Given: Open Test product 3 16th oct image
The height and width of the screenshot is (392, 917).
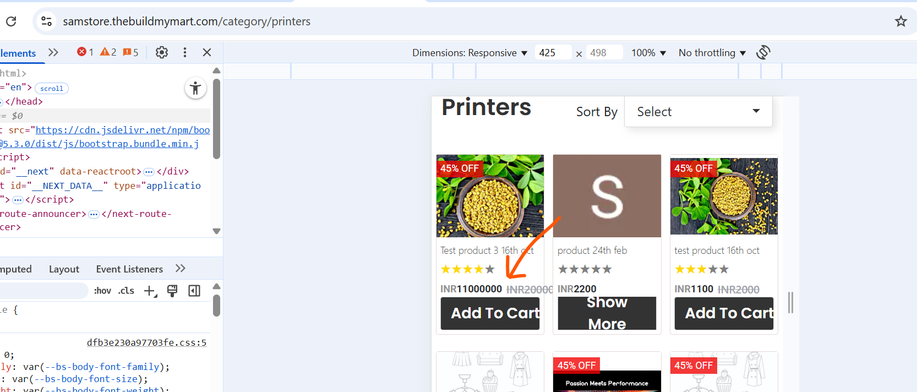Looking at the screenshot, I should tap(490, 196).
